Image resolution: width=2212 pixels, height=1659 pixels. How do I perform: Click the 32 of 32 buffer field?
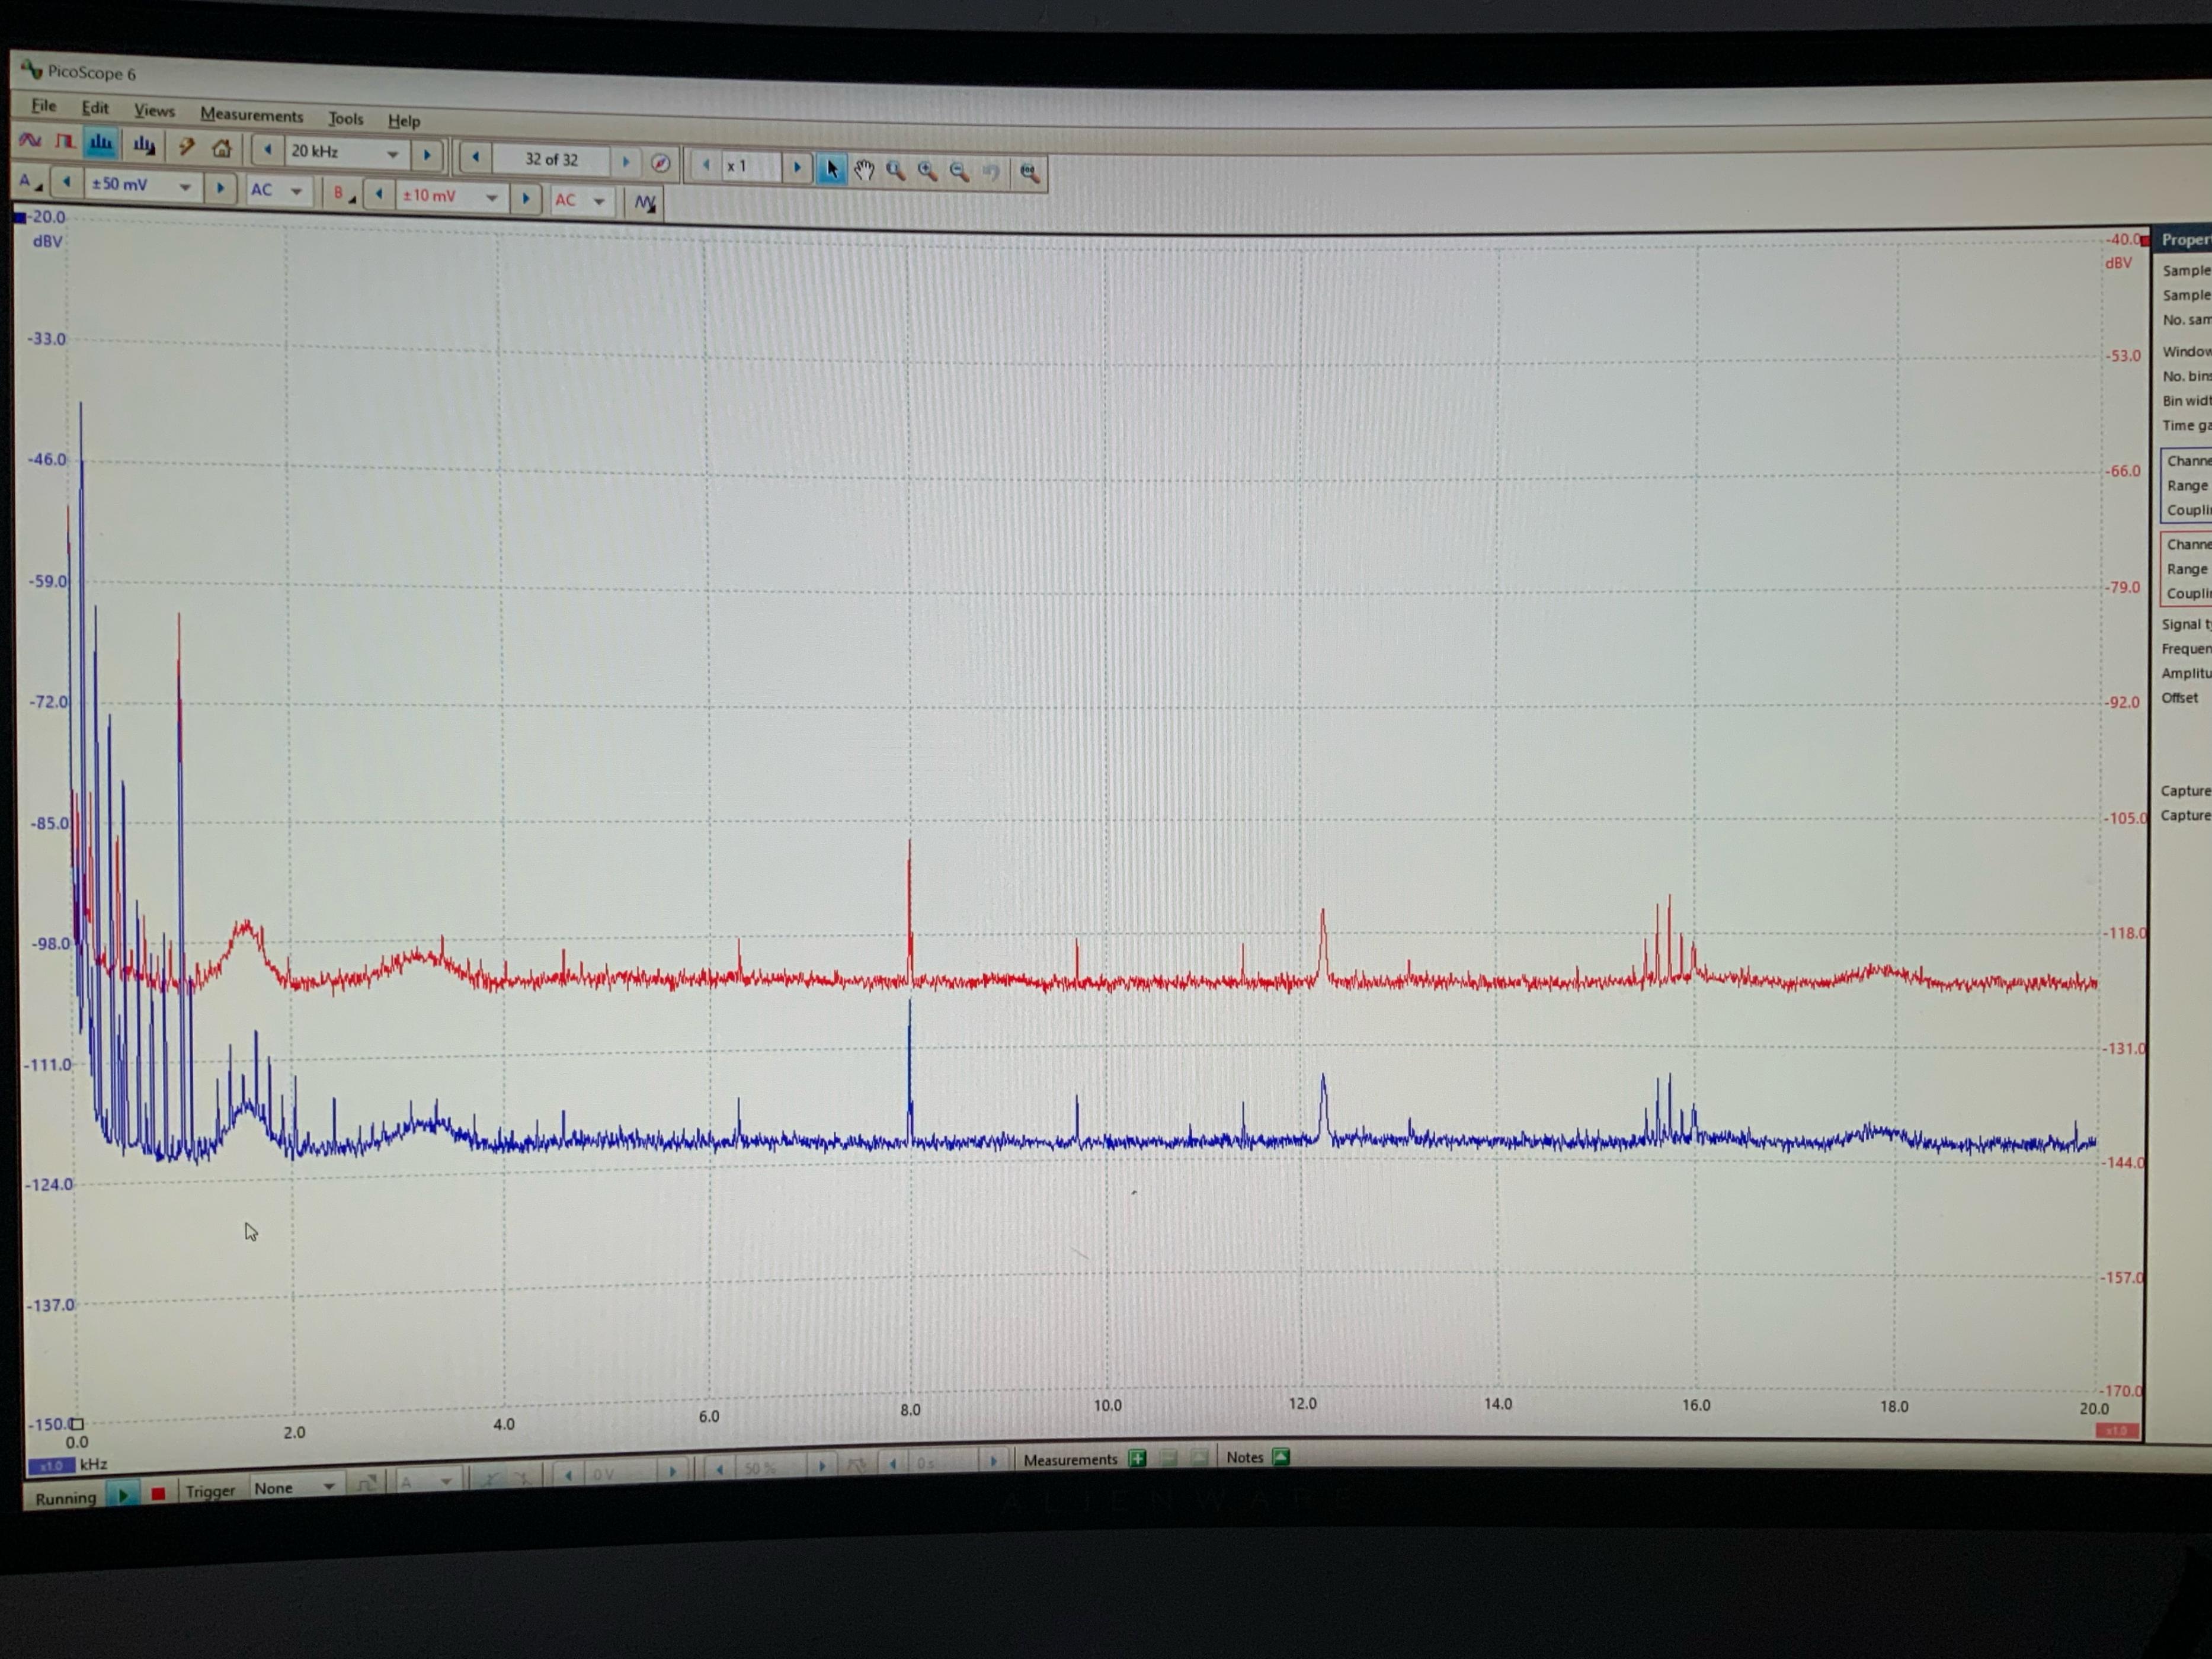551,159
